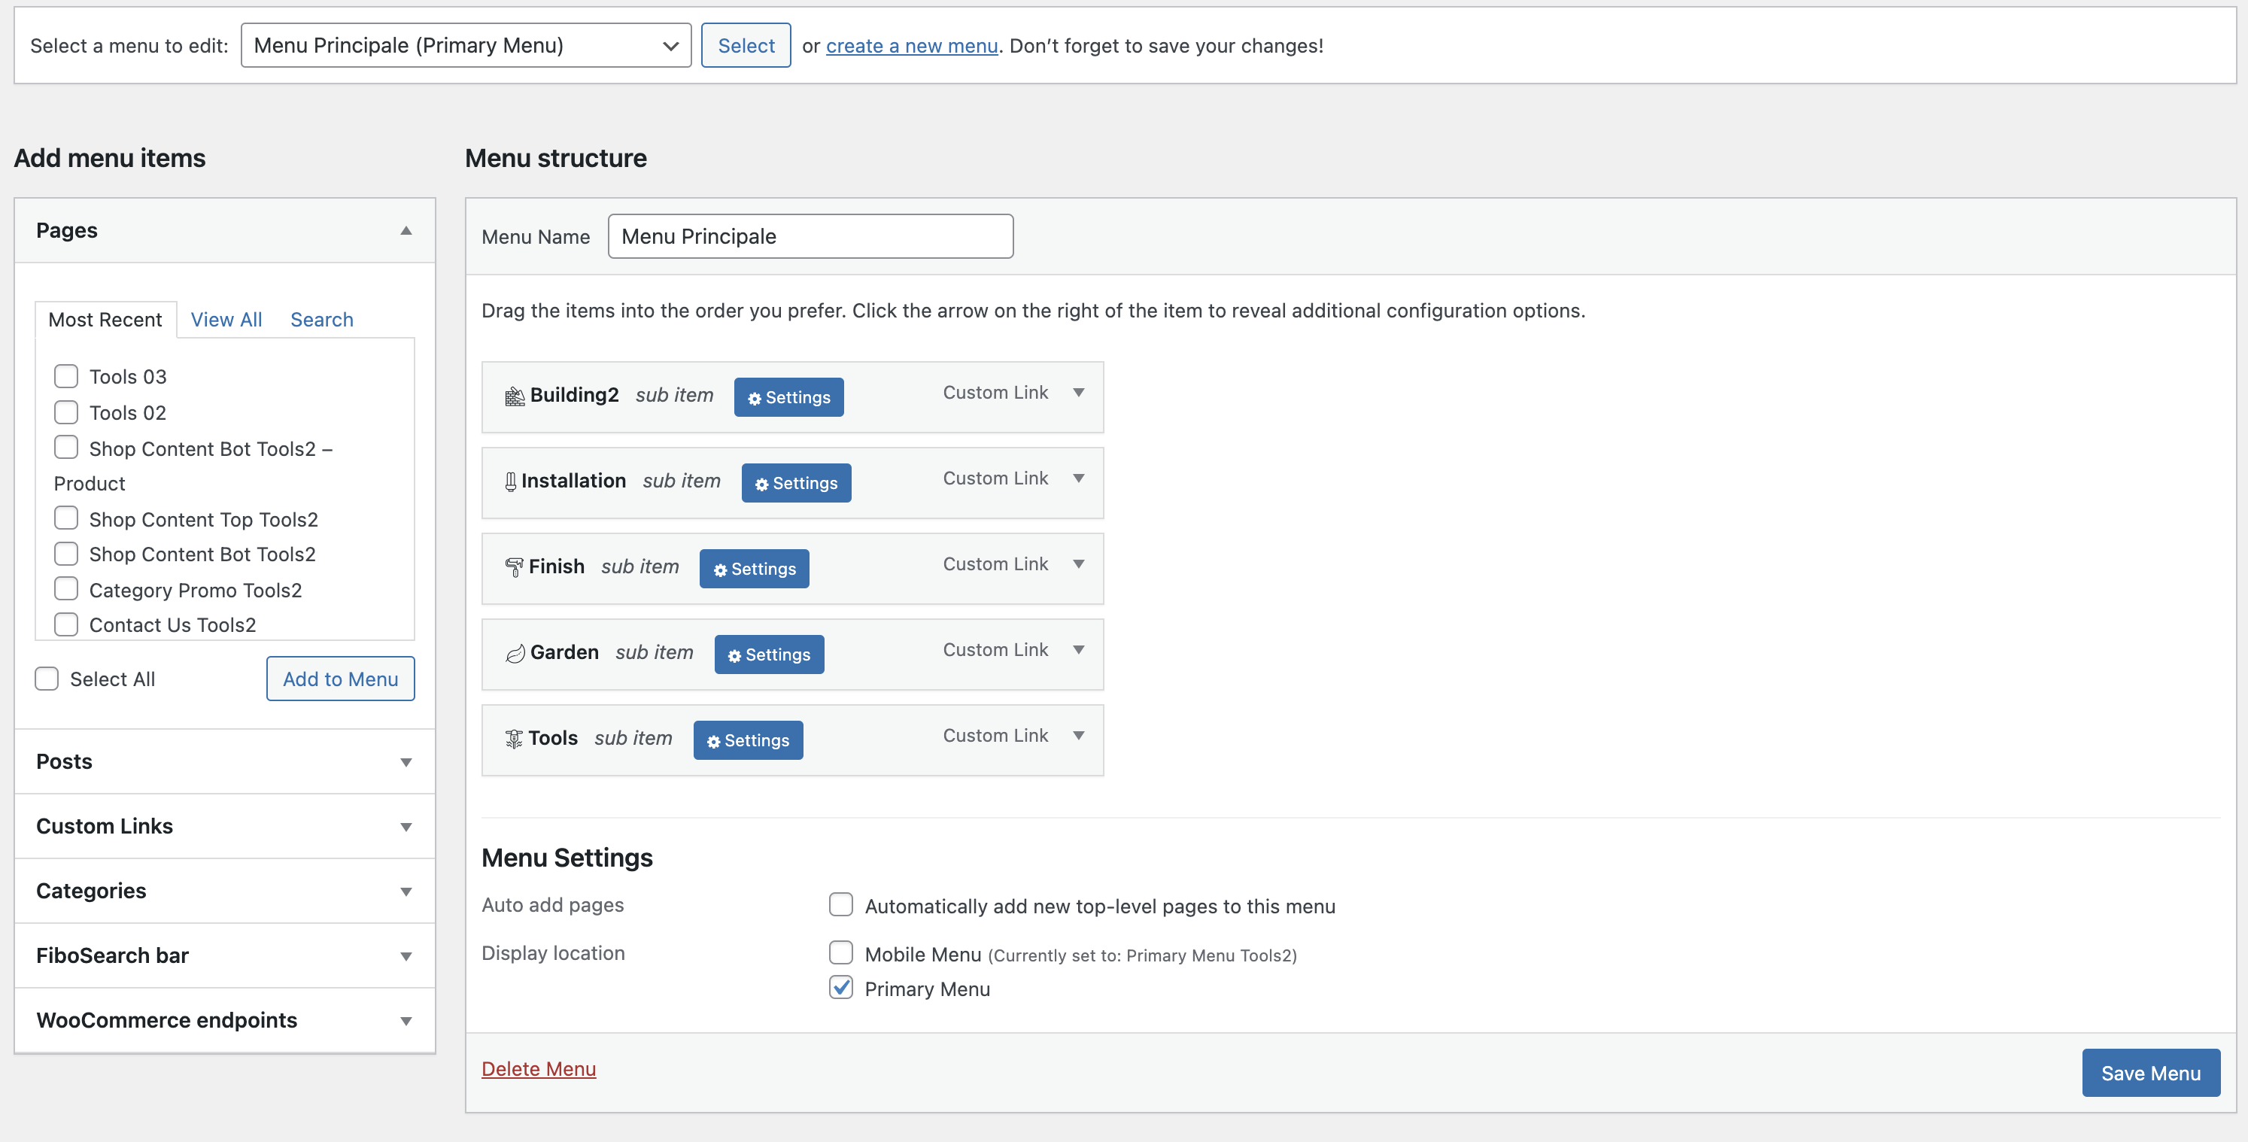Viewport: 2248px width, 1142px height.
Task: Switch to the Search tab
Action: click(x=322, y=319)
